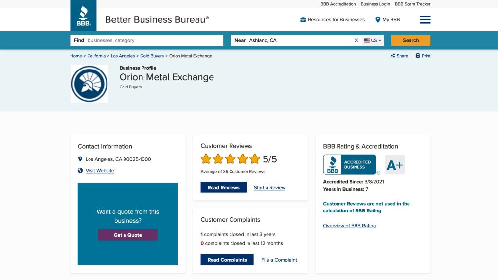The width and height of the screenshot is (498, 280).
Task: Click the My BBB location pin icon
Action: pos(378,20)
